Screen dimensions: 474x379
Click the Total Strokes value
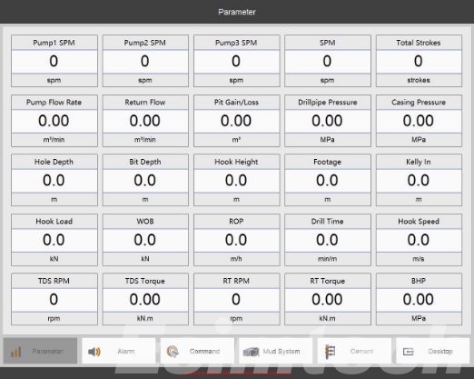[x=419, y=62]
